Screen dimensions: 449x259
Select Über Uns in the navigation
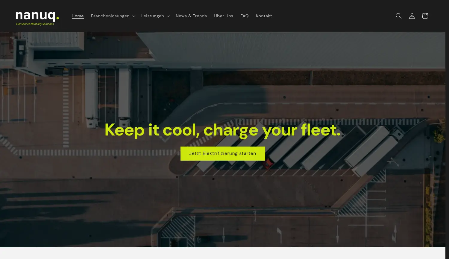pos(224,16)
